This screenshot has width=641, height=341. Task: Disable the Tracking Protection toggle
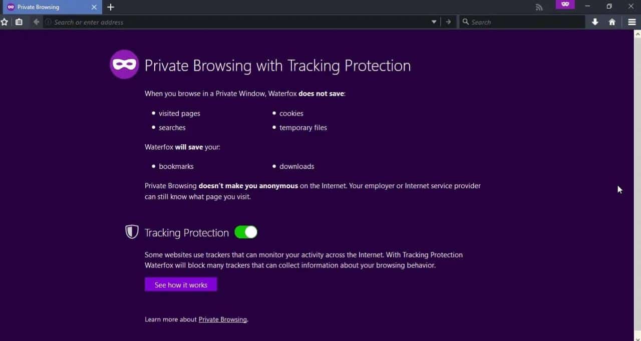coord(245,232)
